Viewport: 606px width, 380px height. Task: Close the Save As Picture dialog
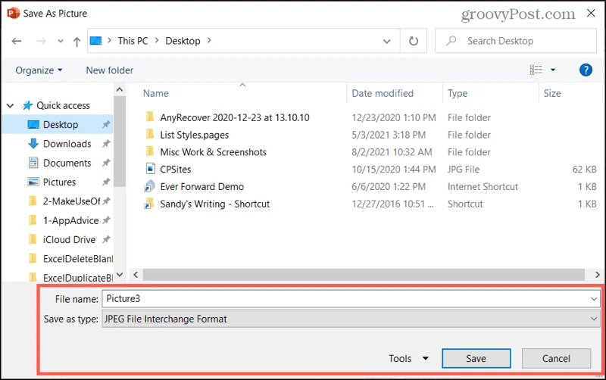591,13
